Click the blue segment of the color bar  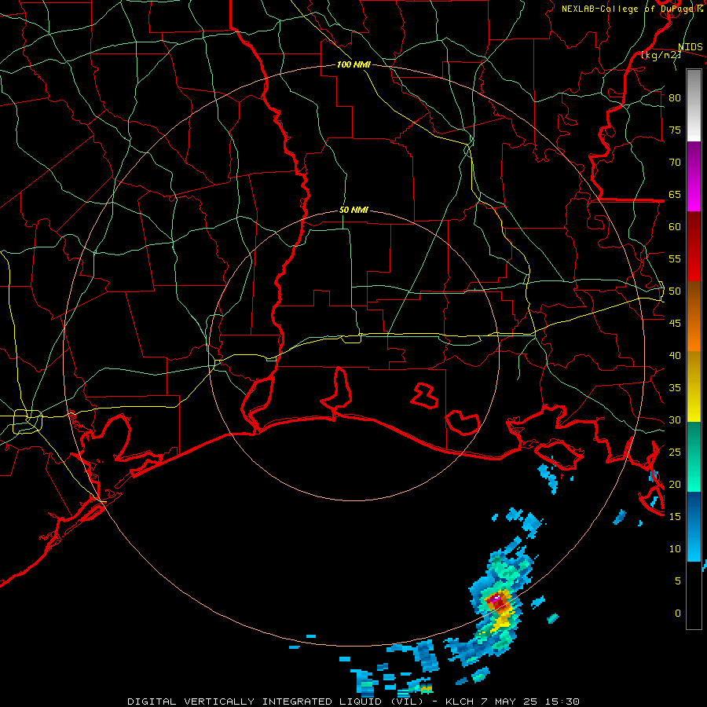[x=694, y=526]
